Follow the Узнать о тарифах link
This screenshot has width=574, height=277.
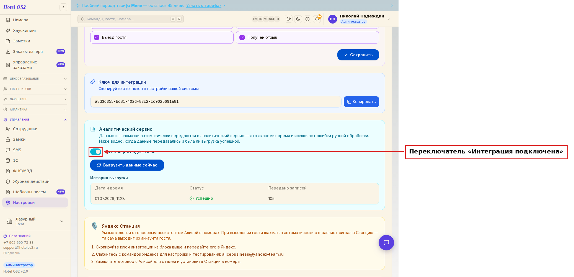coord(204,6)
